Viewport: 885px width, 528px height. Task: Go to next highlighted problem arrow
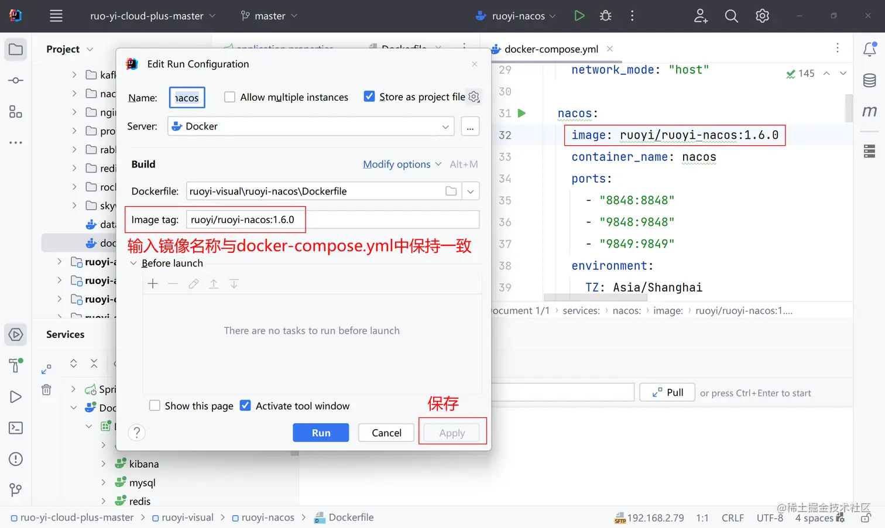843,73
